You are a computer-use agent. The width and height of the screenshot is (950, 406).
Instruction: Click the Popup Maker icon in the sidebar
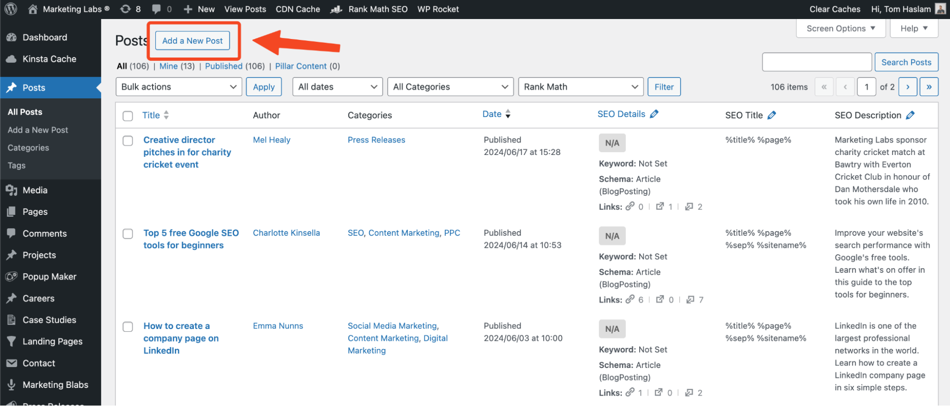[x=11, y=276]
